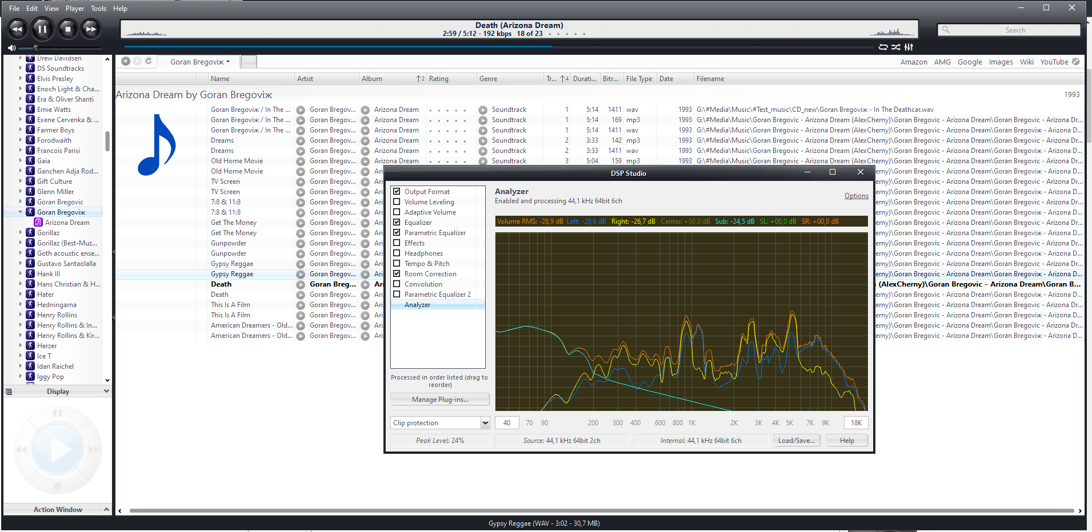Skip to the next track
The height and width of the screenshot is (532, 1092).
click(x=91, y=29)
